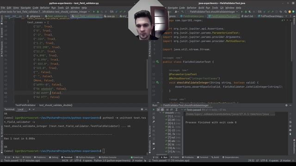Open the Event Log in the Python window
The image size is (296, 166).
coord(137,157)
